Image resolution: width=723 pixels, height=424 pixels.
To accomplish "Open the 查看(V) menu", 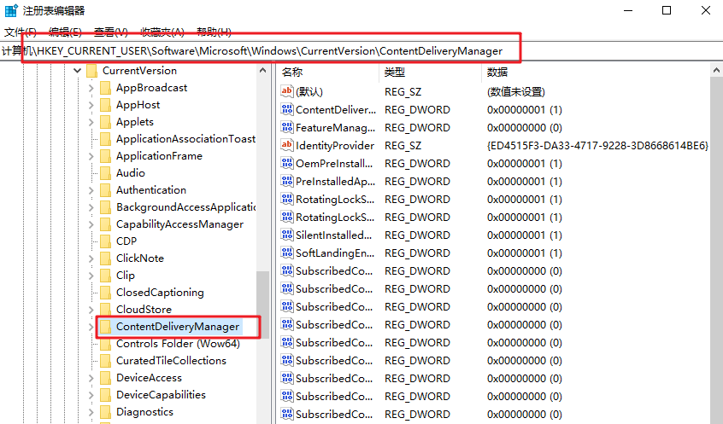I will 110,32.
